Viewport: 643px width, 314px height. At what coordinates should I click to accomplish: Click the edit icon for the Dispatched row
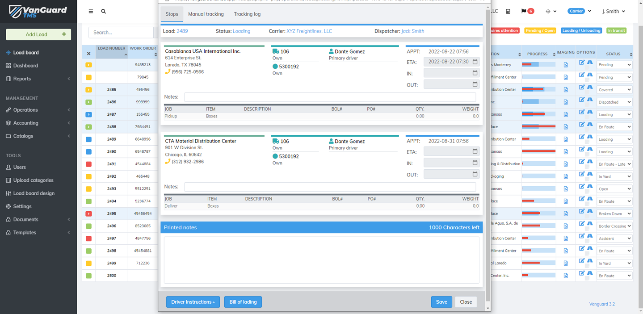[581, 100]
